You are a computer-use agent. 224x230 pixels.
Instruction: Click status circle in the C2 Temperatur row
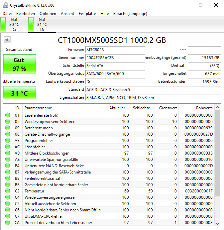tap(8, 191)
